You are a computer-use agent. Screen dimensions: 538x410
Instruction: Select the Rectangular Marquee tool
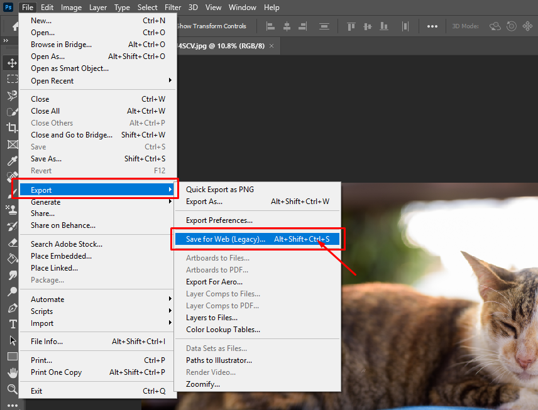12,79
